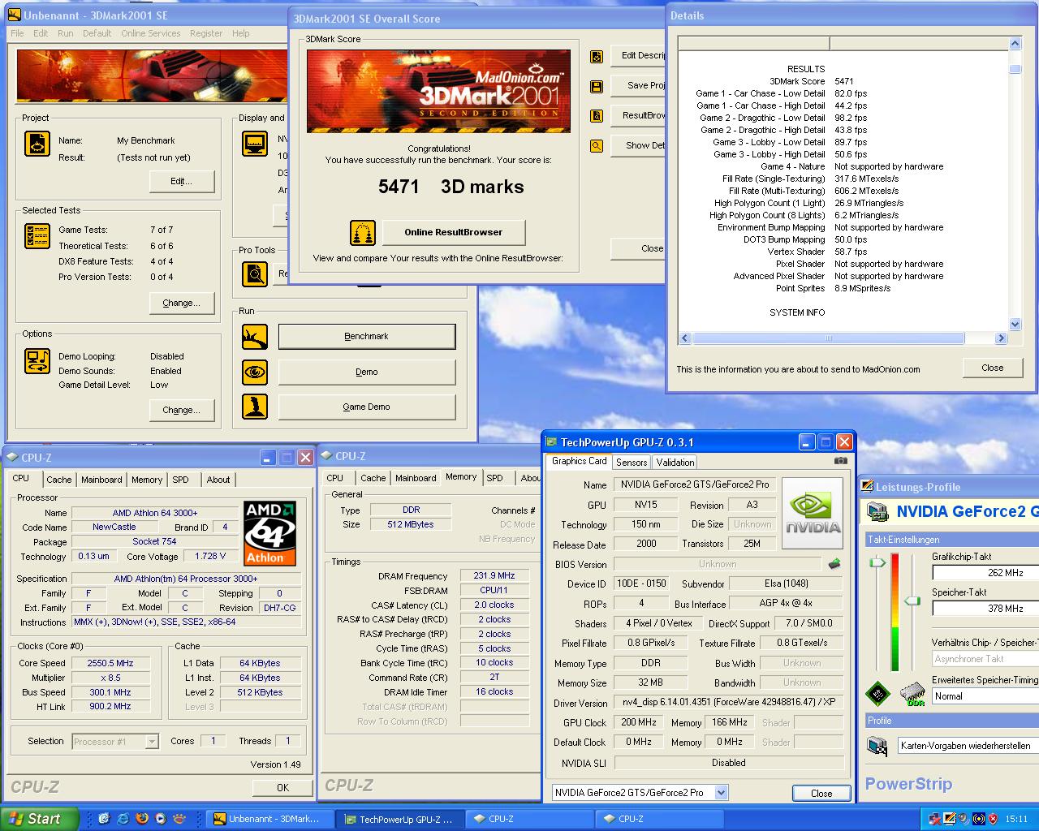
Task: Click the Edit Description icon in score window
Action: [597, 57]
